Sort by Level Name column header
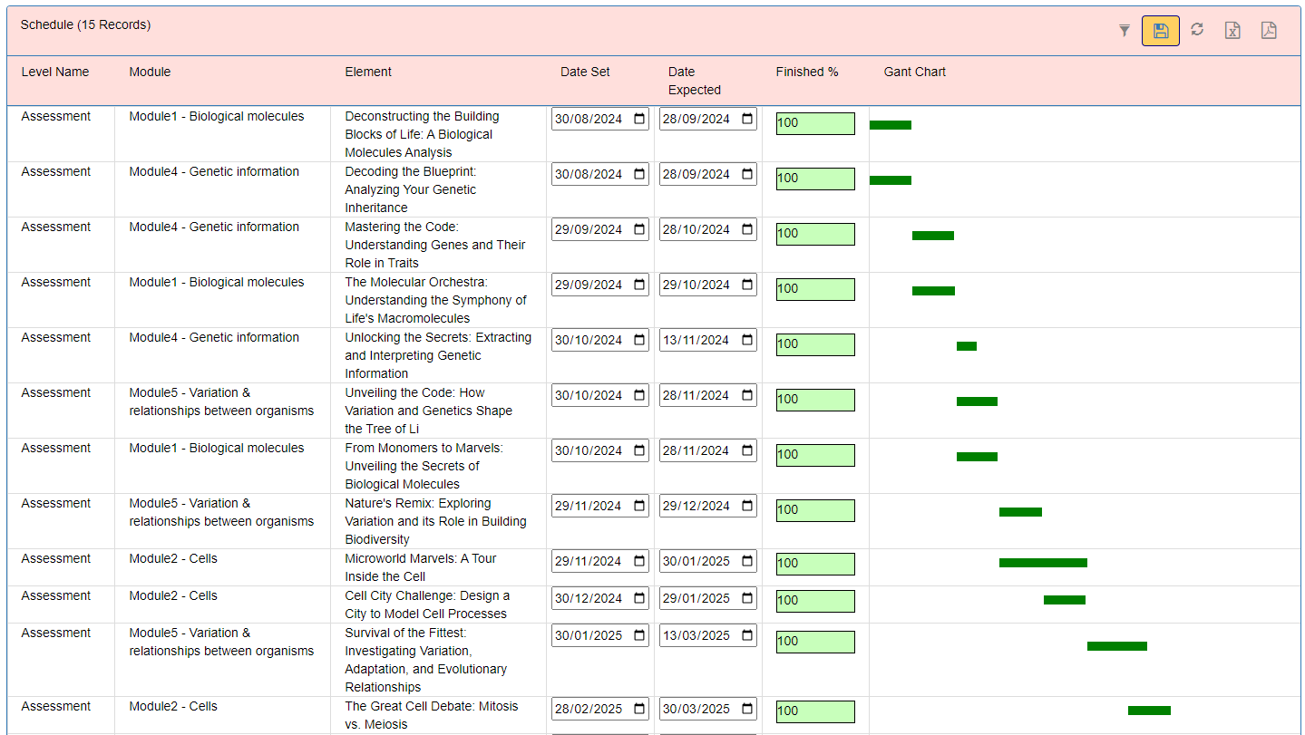 [55, 72]
